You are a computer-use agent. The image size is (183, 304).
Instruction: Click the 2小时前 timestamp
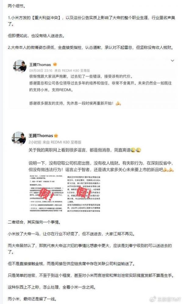pos(35,142)
